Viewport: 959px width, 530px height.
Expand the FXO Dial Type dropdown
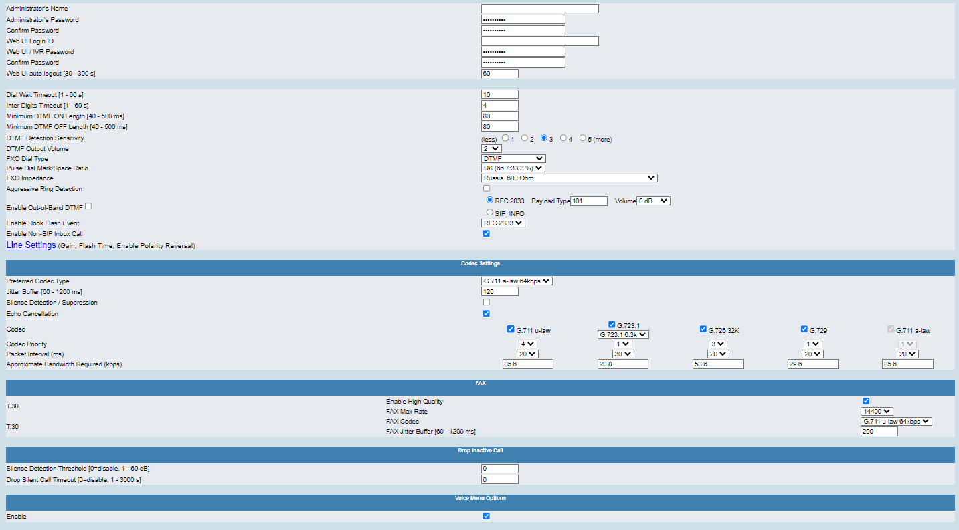point(513,158)
